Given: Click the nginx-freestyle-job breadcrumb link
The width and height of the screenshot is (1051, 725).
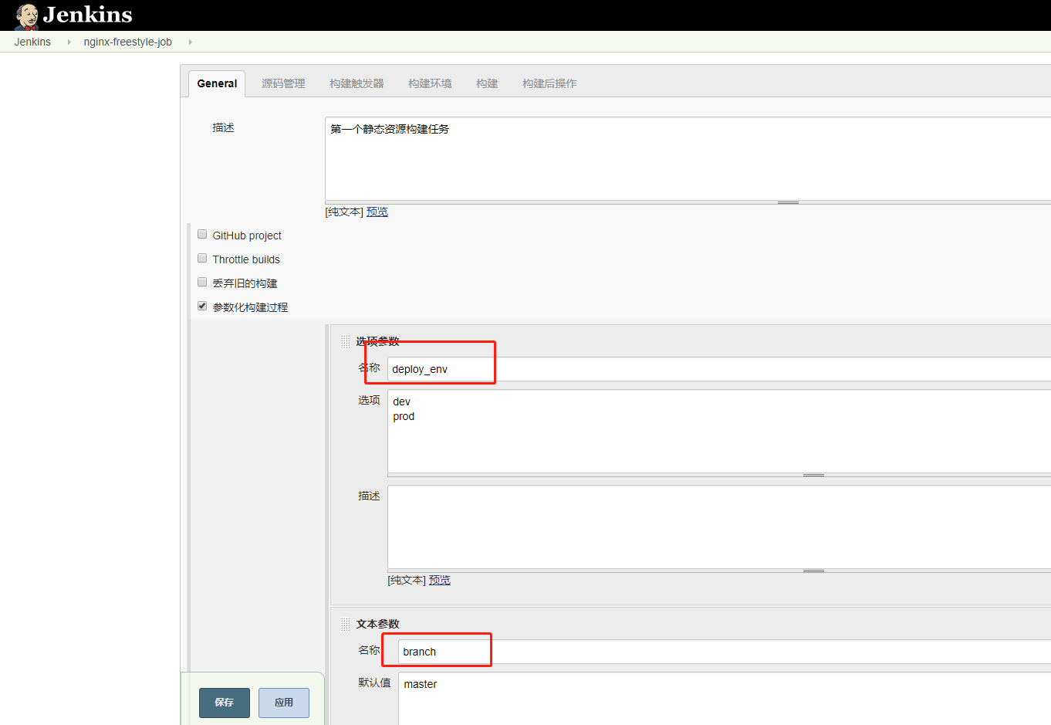Looking at the screenshot, I should point(127,42).
